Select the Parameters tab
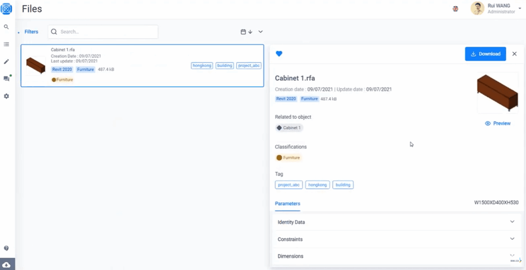Screen dimensions: 526x270 click(288, 204)
